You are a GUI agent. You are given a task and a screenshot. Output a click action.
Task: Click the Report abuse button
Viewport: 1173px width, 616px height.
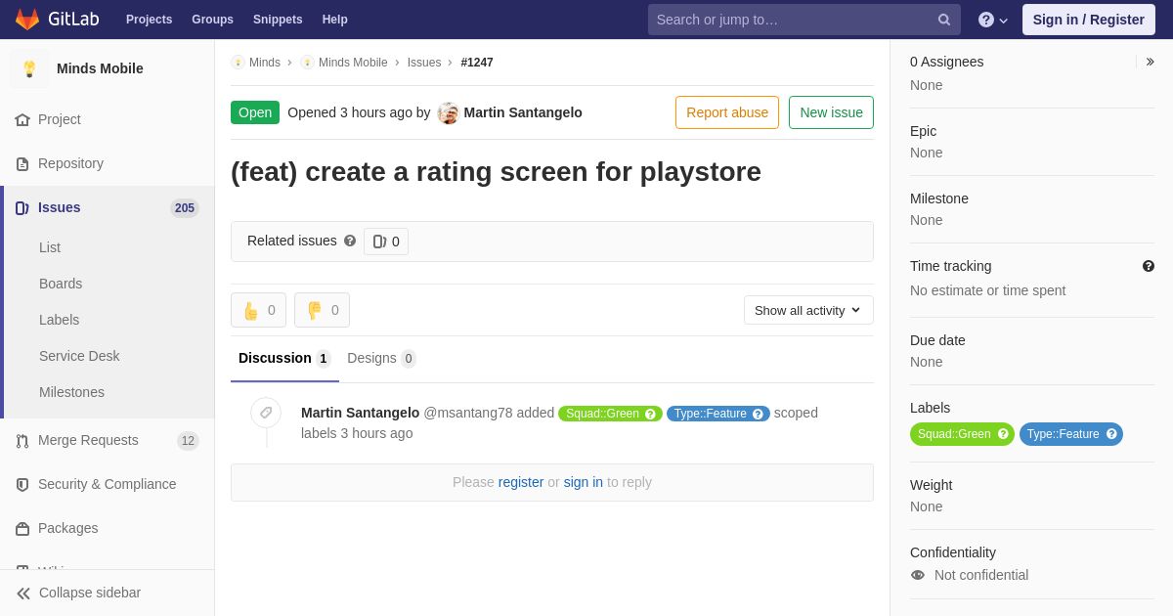point(727,112)
